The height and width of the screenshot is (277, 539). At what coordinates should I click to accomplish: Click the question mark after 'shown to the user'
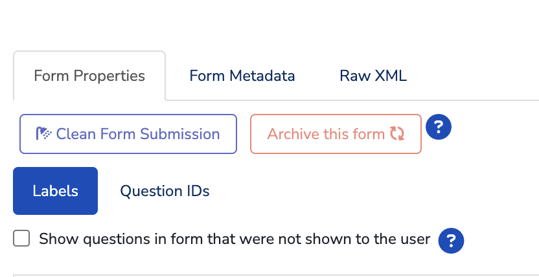[451, 241]
